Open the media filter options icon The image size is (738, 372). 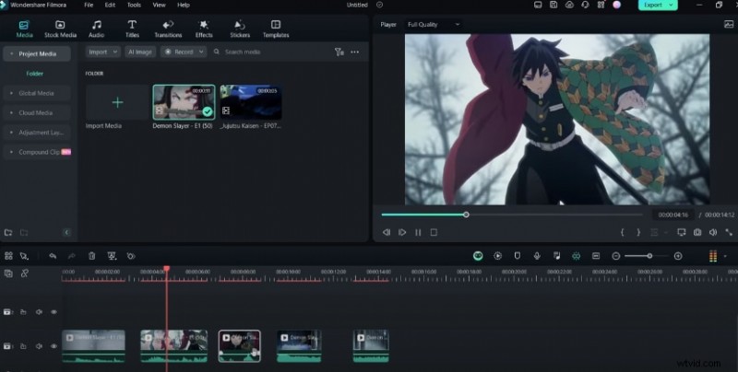(339, 52)
